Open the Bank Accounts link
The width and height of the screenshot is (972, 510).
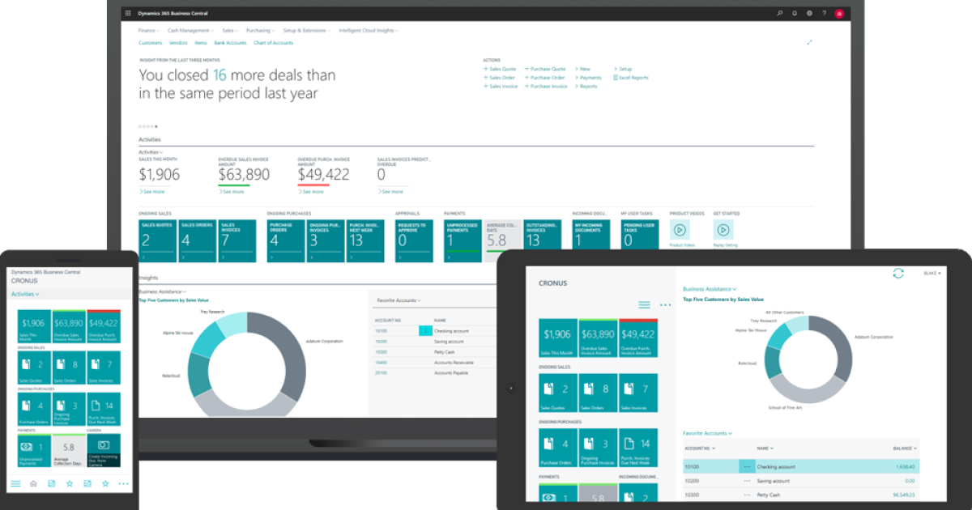[230, 43]
